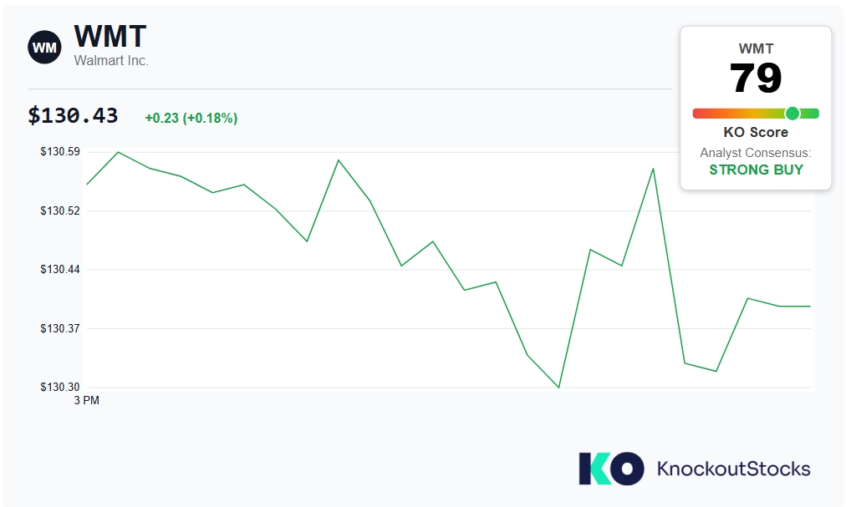Click the WMT ticker heading
Screen dimensions: 846x507
[110, 37]
